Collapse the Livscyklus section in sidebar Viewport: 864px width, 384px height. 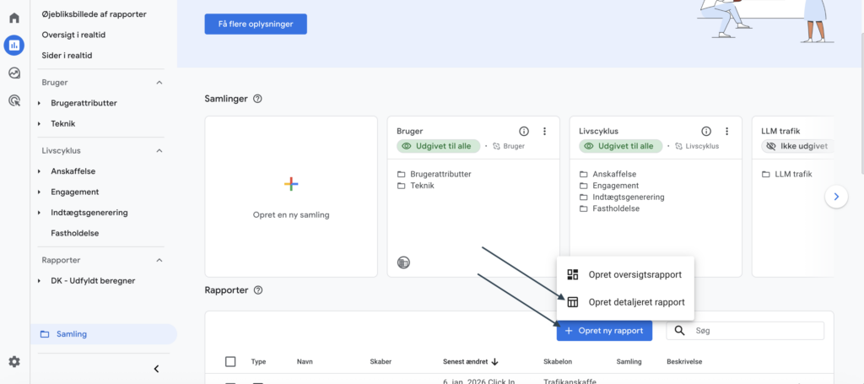click(x=159, y=151)
